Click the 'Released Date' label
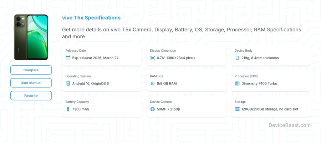 click(76, 51)
